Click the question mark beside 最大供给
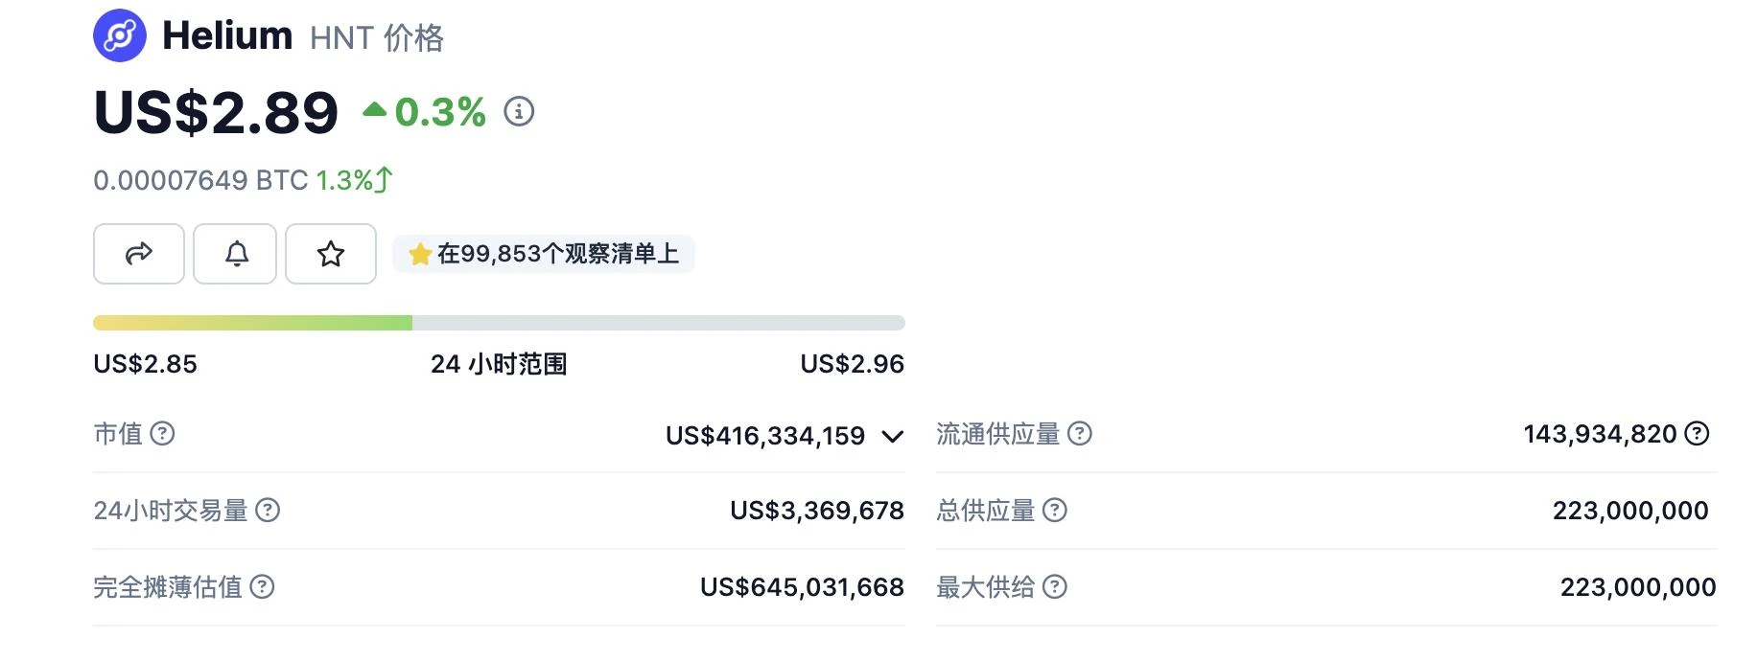 pos(1056,586)
